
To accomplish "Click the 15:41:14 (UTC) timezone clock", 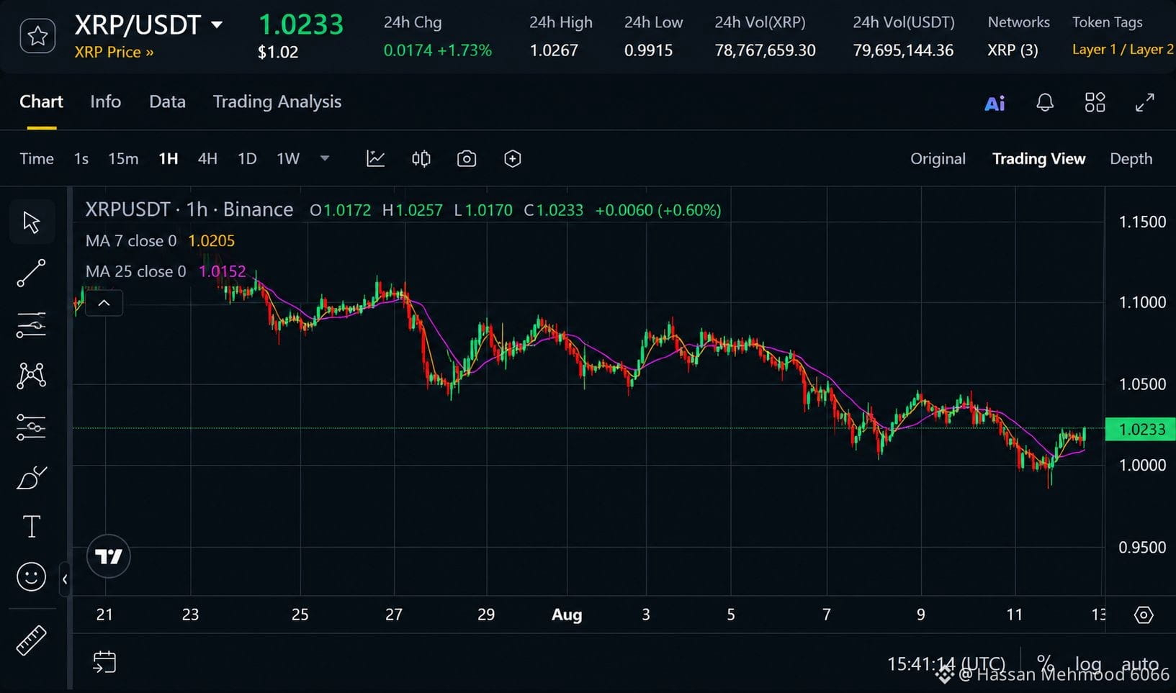I will tap(946, 663).
